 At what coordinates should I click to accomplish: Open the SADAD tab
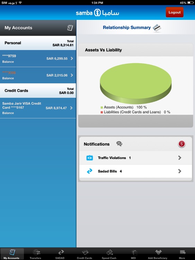pos(60,254)
